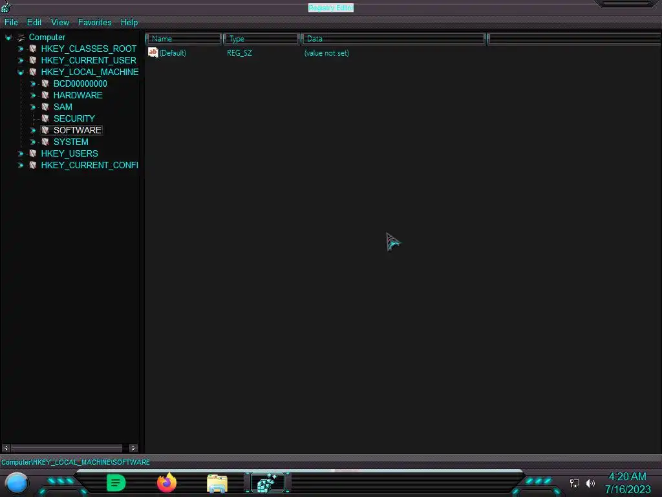Sort by the Type column header

(x=261, y=39)
